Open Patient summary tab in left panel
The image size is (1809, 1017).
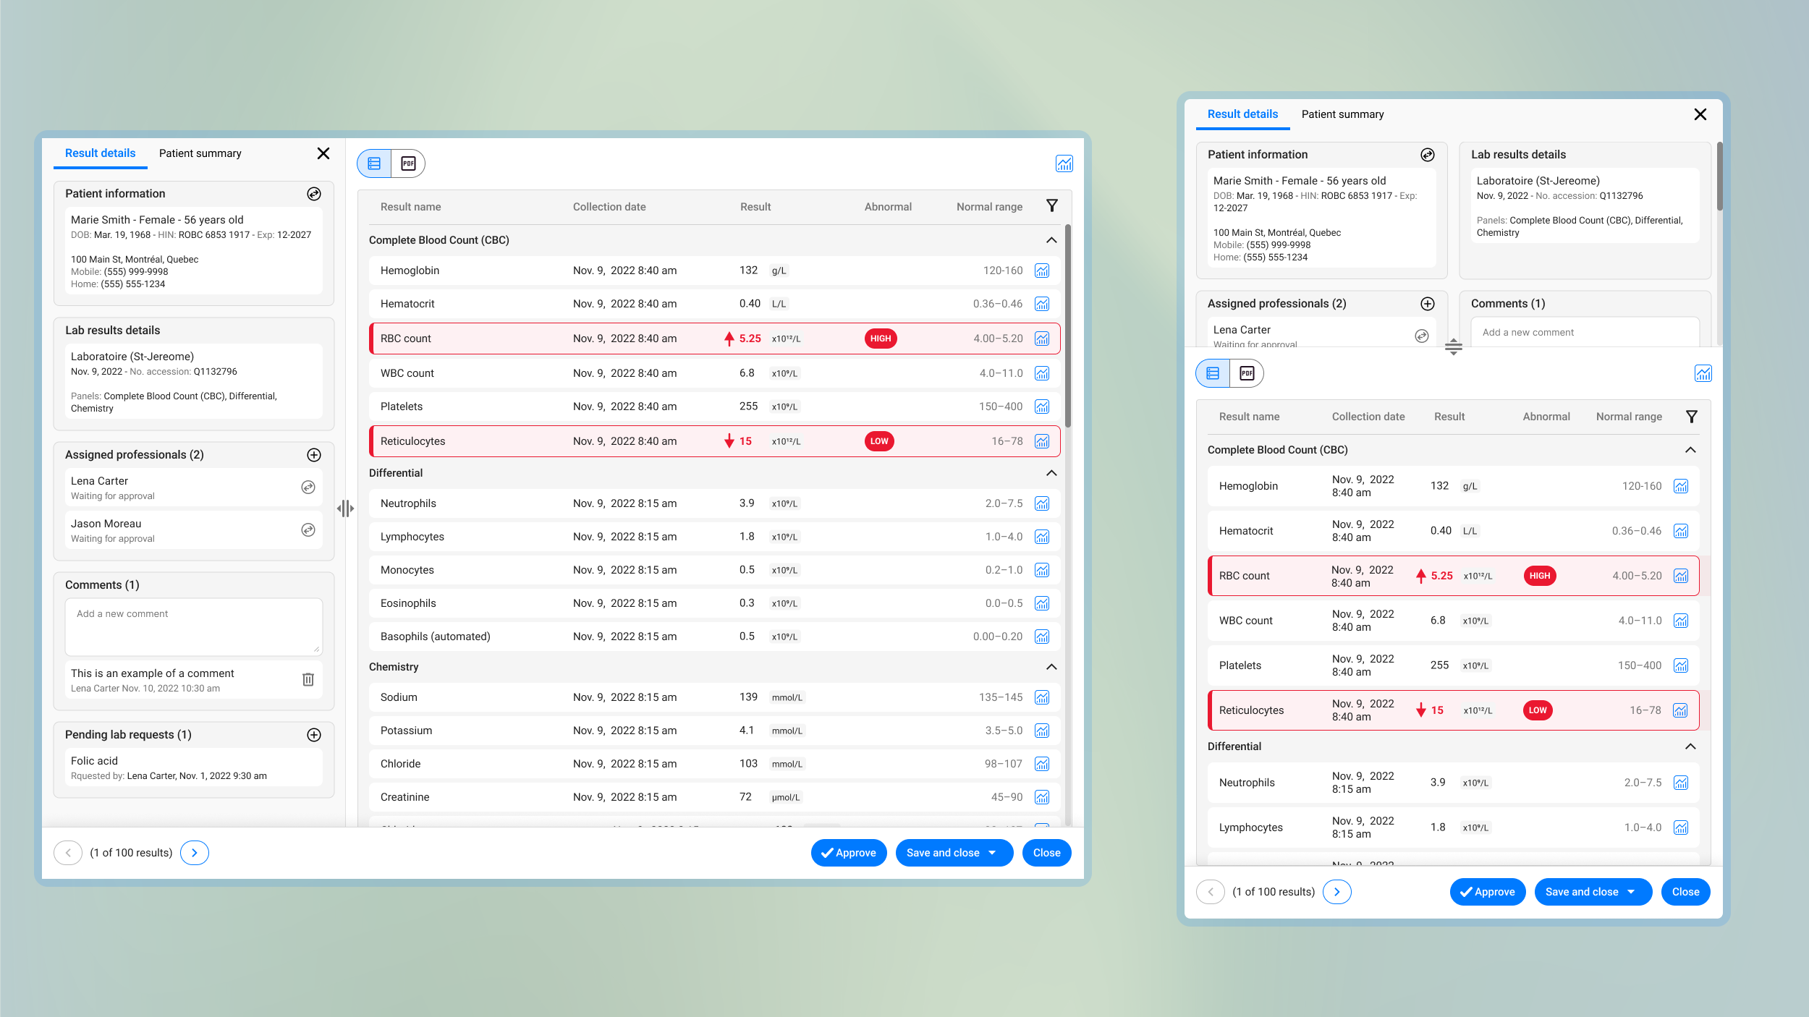pos(200,153)
